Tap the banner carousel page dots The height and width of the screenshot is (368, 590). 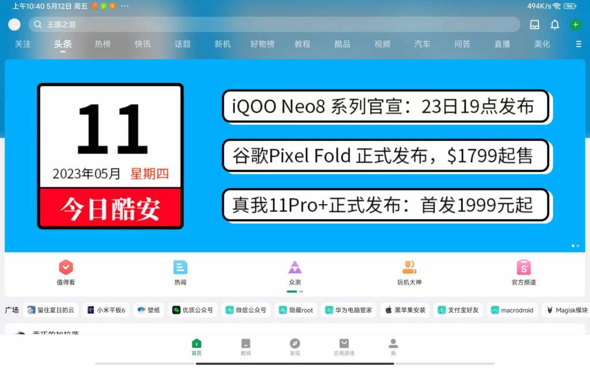tap(575, 246)
